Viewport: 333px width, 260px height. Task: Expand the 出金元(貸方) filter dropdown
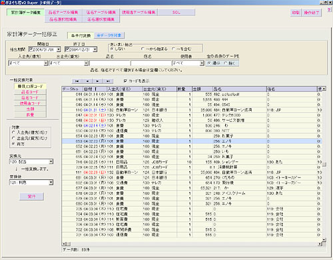coord(87,63)
